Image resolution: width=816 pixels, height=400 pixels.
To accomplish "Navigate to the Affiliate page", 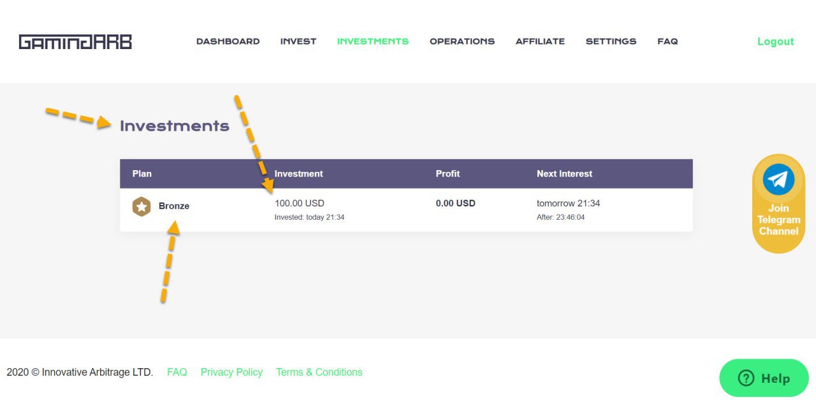I will [x=540, y=41].
